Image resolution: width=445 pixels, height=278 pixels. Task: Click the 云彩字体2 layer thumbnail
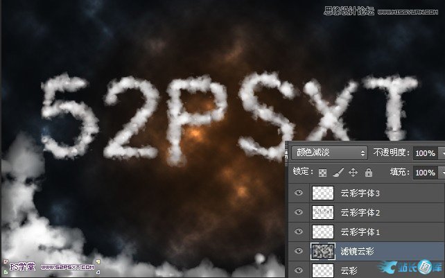pyautogui.click(x=322, y=212)
